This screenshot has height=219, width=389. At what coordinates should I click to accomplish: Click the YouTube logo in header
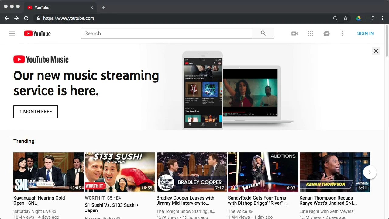[x=37, y=33]
